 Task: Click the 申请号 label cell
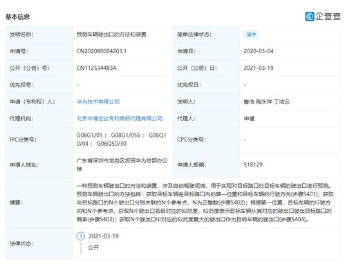pyautogui.click(x=39, y=51)
